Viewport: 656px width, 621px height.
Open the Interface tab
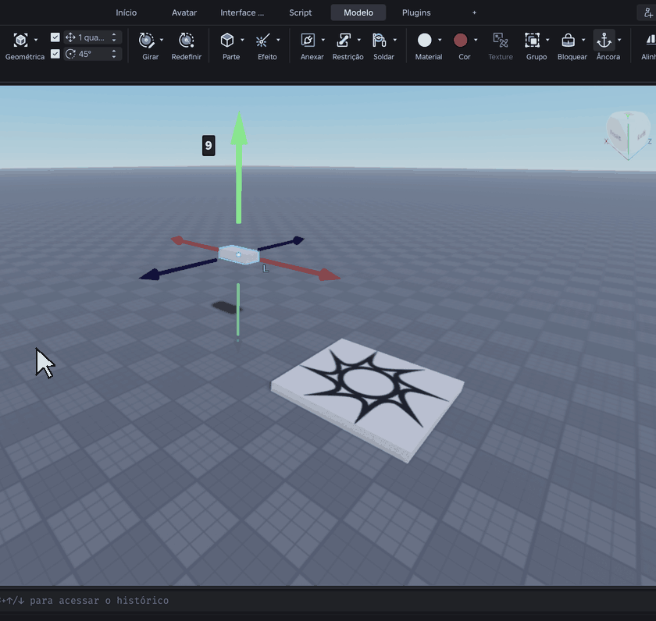[x=242, y=13]
